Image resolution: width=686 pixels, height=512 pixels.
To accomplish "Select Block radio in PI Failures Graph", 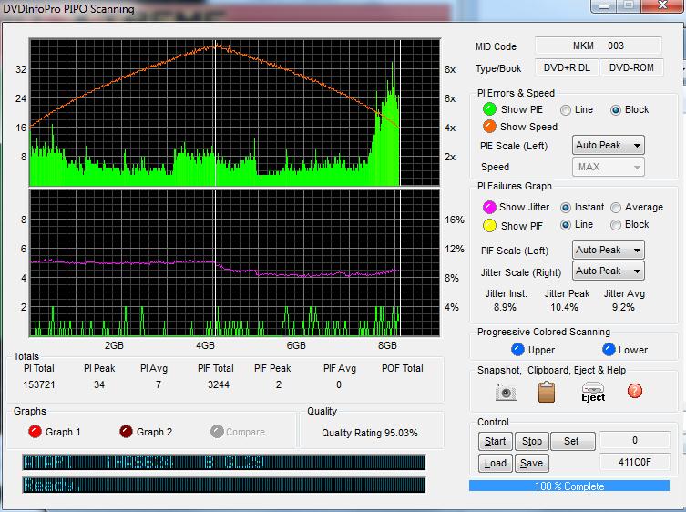I will coord(617,225).
